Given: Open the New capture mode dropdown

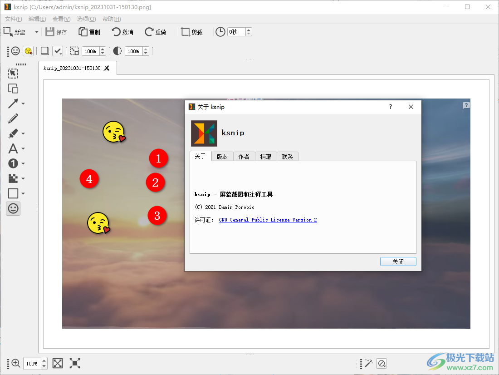Looking at the screenshot, I should tap(36, 32).
